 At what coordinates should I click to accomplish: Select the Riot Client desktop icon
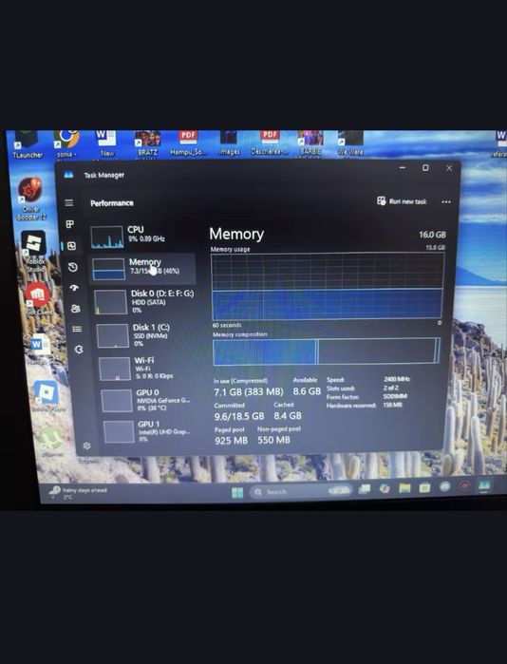click(39, 299)
